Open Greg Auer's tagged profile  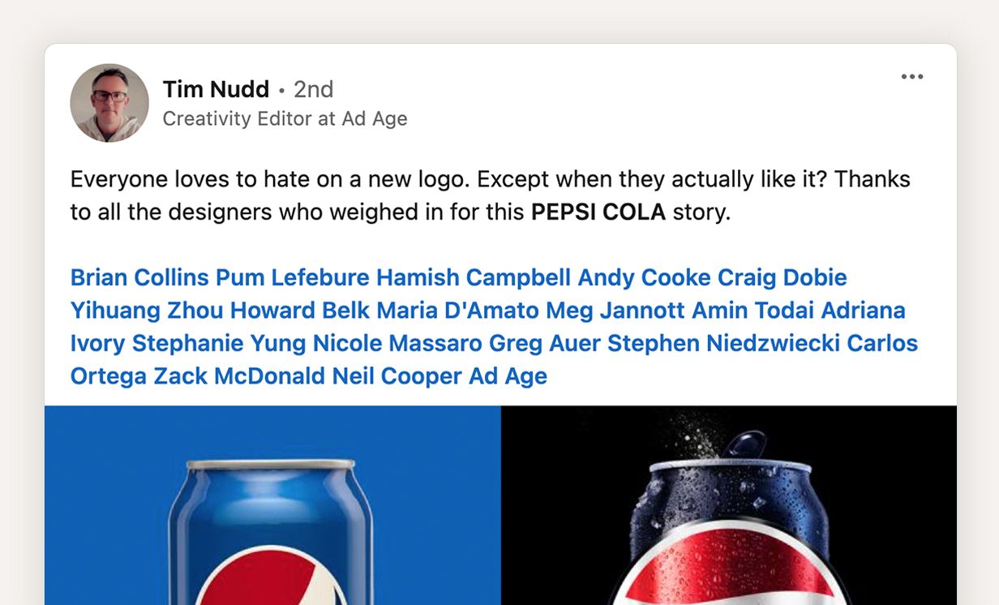(545, 343)
